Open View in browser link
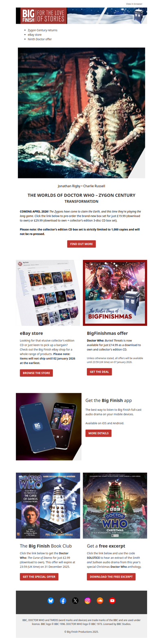163x638 pixels. (x=134, y=4)
